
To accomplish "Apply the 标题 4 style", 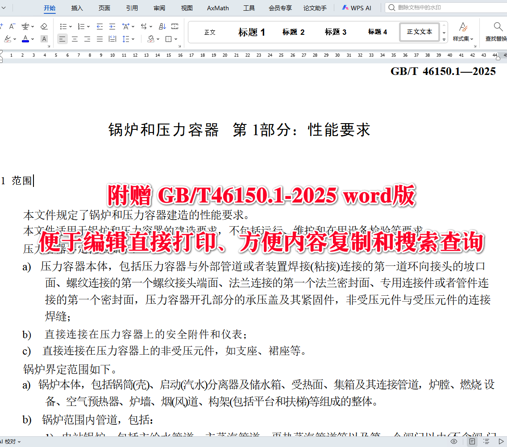I will point(378,32).
